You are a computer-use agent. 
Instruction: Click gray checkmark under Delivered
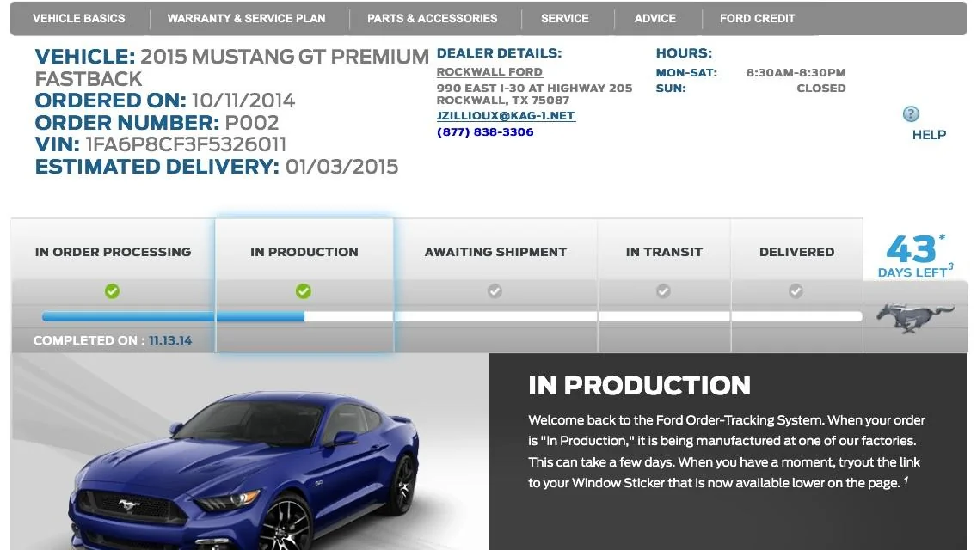tap(796, 290)
